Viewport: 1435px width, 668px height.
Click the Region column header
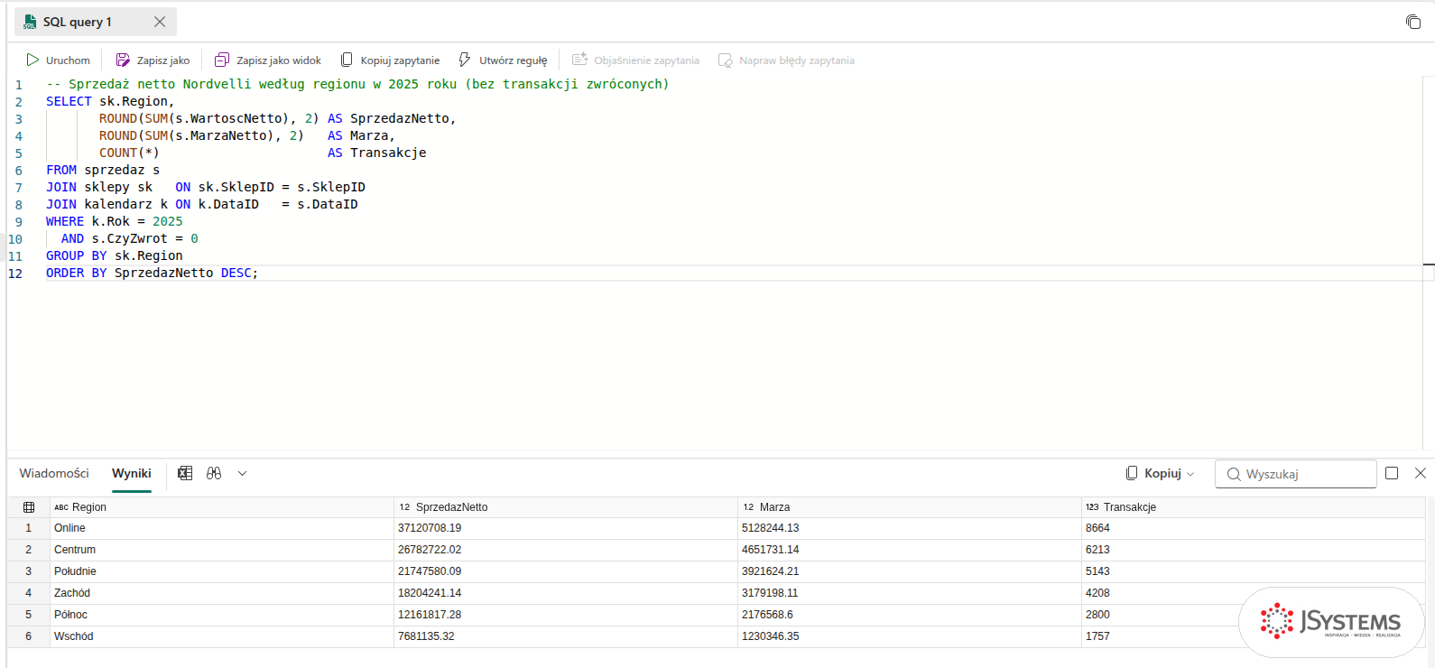[x=222, y=507]
